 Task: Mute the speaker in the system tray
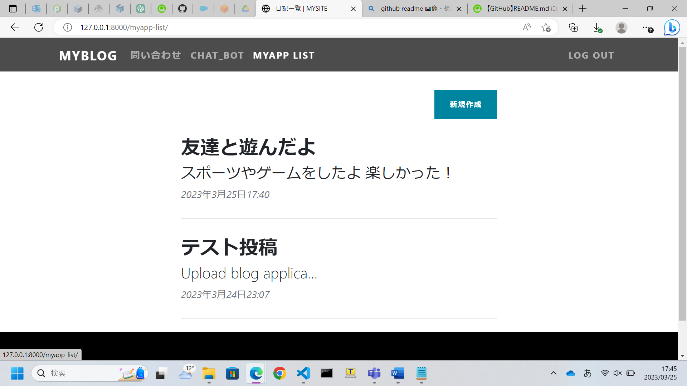618,373
